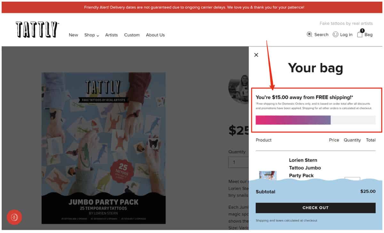Click the "Your bag" heading

316,68
